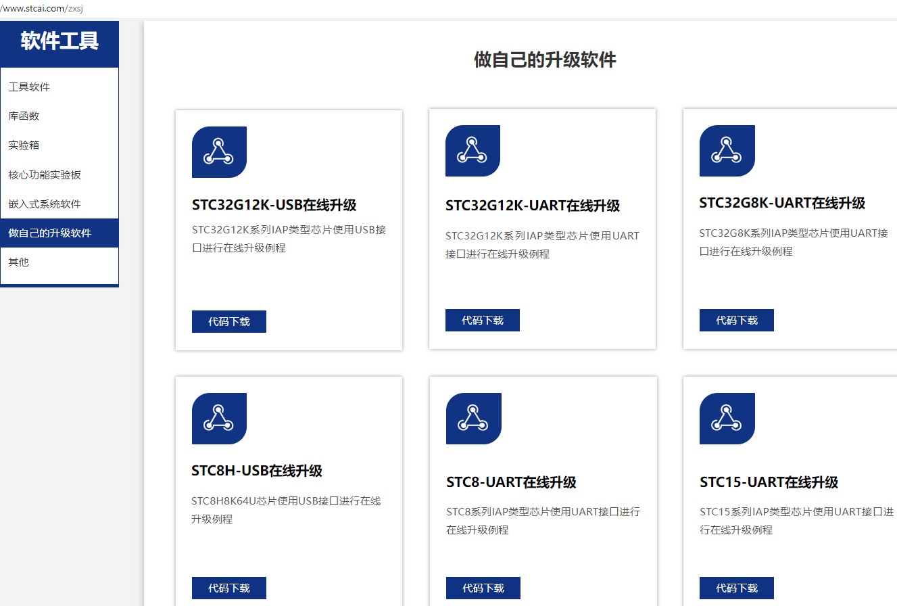
Task: Click the STC15-UART在线升级 title
Action: click(769, 482)
